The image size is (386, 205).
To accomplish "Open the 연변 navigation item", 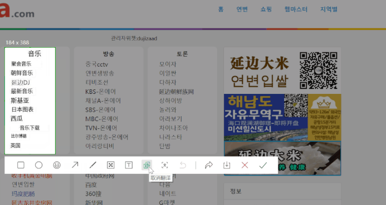I will pos(242,9).
